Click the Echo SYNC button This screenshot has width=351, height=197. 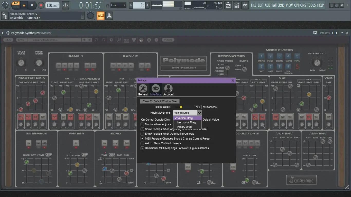[x=115, y=143]
